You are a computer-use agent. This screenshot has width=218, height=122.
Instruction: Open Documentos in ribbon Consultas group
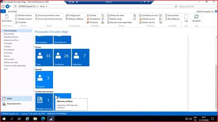[172, 15]
